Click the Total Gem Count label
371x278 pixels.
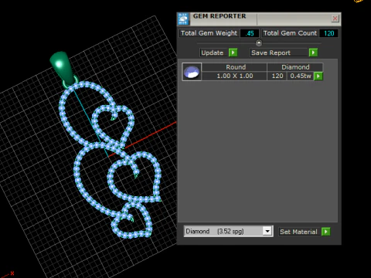click(290, 33)
